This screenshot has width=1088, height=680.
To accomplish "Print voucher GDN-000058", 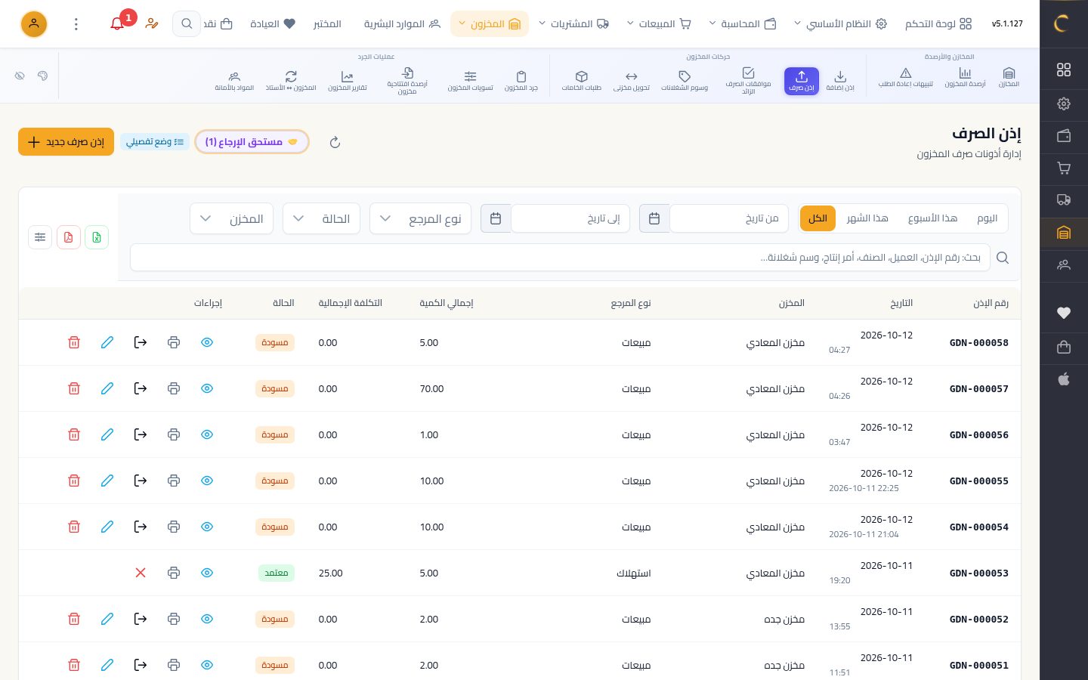I will pos(174,342).
